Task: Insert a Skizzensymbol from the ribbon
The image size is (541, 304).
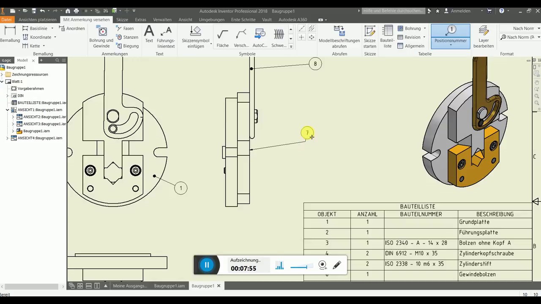Action: tap(195, 37)
